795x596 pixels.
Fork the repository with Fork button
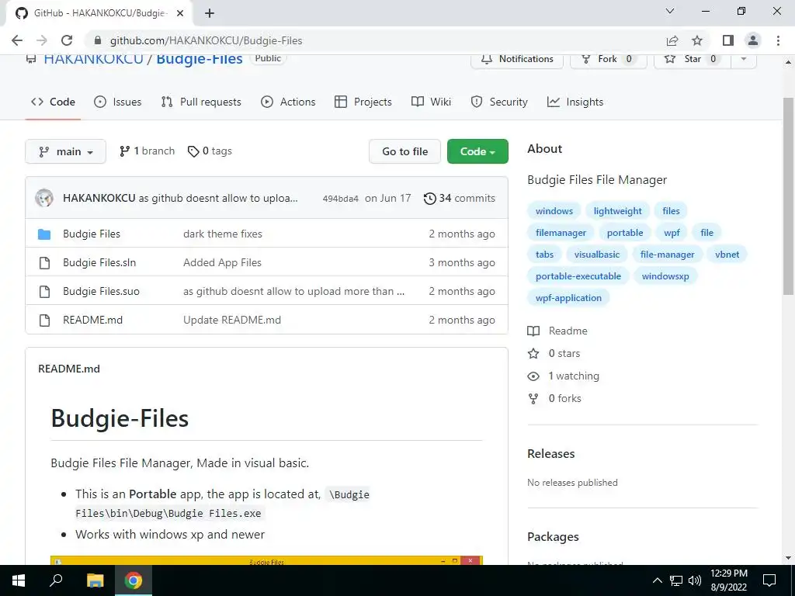tap(609, 59)
